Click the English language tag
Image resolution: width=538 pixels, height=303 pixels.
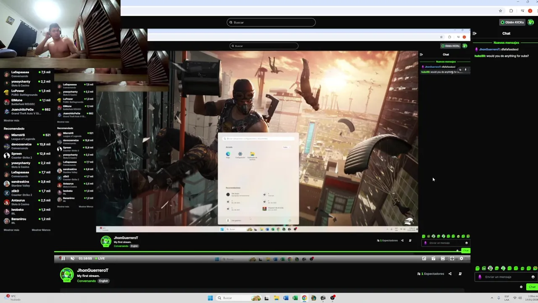(x=103, y=281)
